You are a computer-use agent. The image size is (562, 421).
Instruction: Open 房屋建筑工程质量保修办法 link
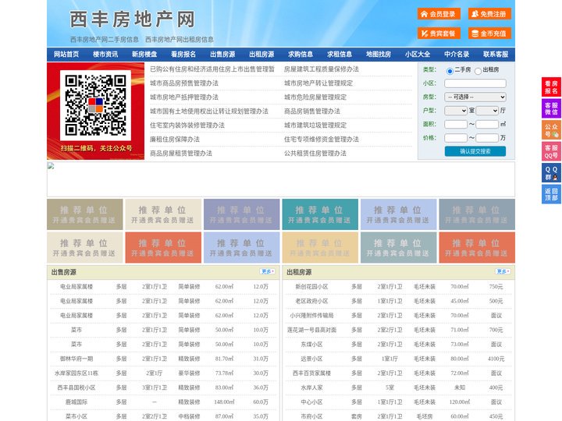(x=322, y=69)
